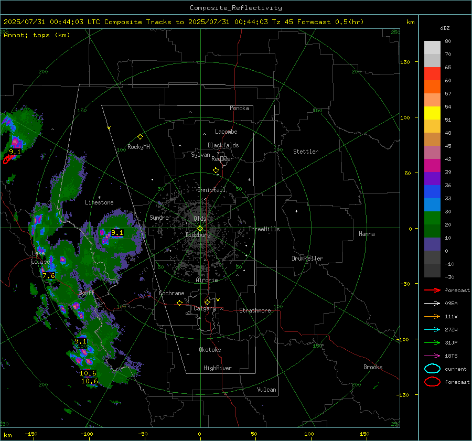Image resolution: width=472 pixels, height=441 pixels.
Task: Click the Didsbury town label
Action: click(x=198, y=235)
